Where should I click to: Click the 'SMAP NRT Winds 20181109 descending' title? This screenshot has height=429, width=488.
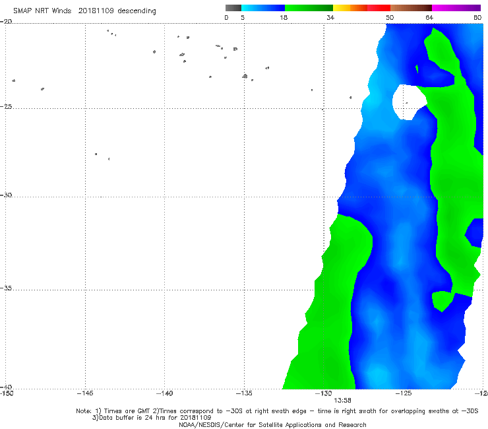84,11
